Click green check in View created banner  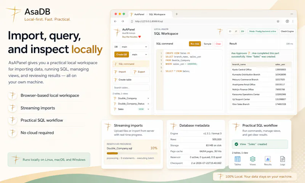click(x=236, y=144)
